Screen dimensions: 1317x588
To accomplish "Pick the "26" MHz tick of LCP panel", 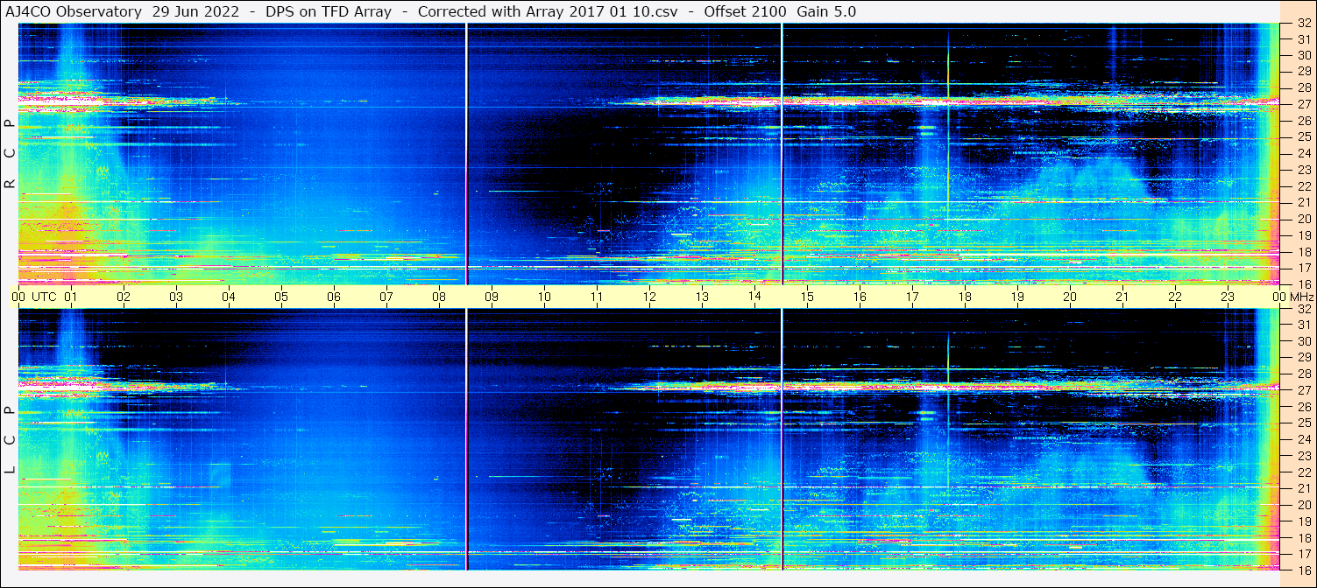I will pyautogui.click(x=1303, y=407).
